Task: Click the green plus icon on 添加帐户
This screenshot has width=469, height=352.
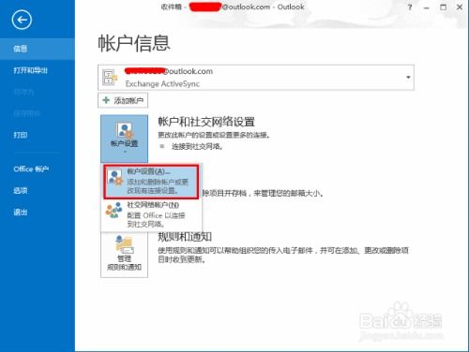Action: 106,100
